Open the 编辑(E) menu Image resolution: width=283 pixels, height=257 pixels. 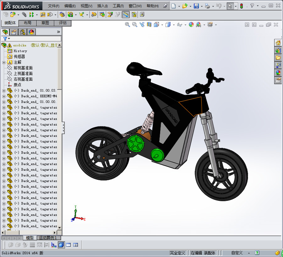[70, 6]
